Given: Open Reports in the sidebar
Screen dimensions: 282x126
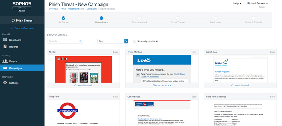Looking at the screenshot, I should pyautogui.click(x=22, y=47).
